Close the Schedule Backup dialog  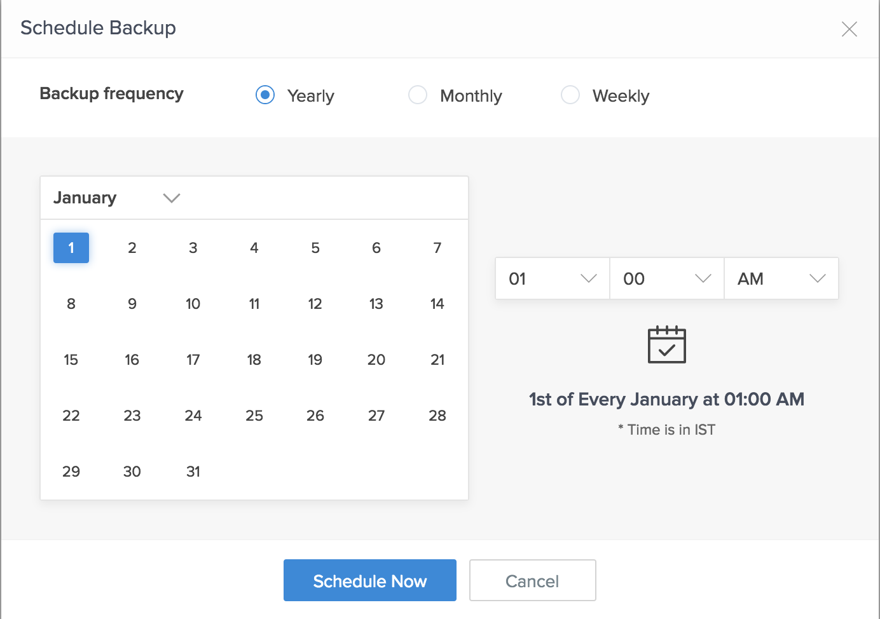[849, 29]
